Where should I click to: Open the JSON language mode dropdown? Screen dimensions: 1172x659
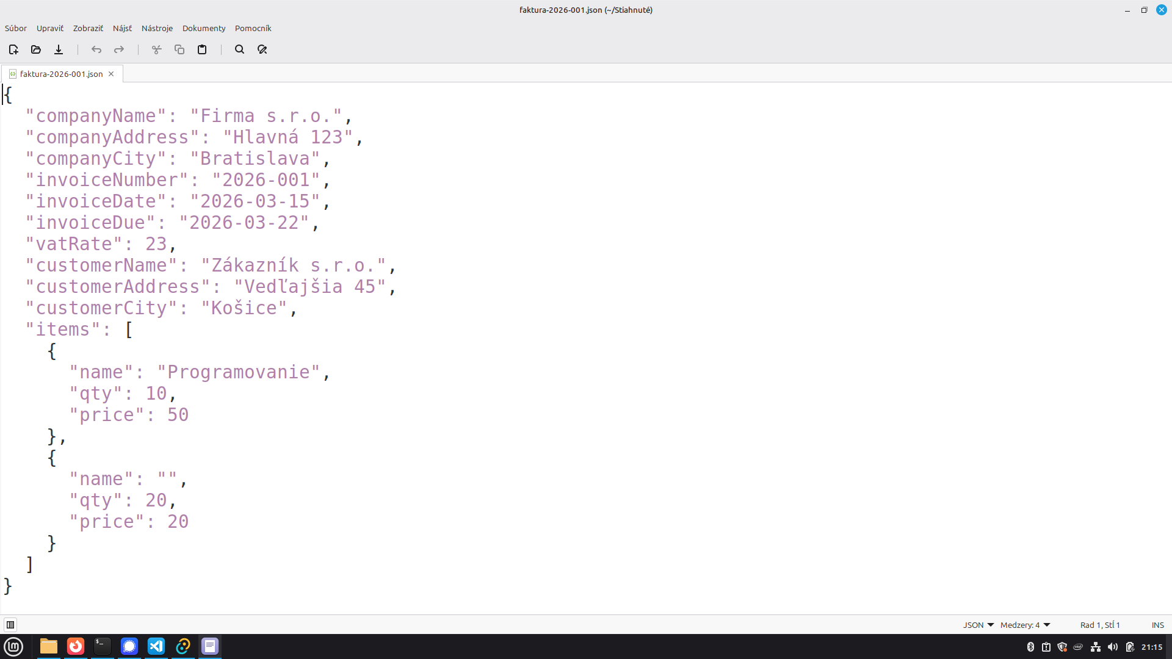977,624
